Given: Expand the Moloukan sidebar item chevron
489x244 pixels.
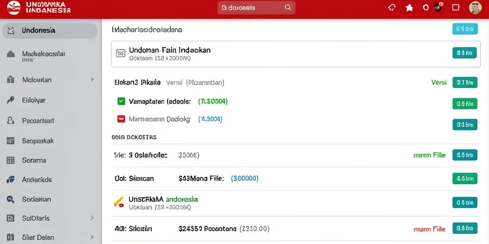Looking at the screenshot, I should point(92,80).
